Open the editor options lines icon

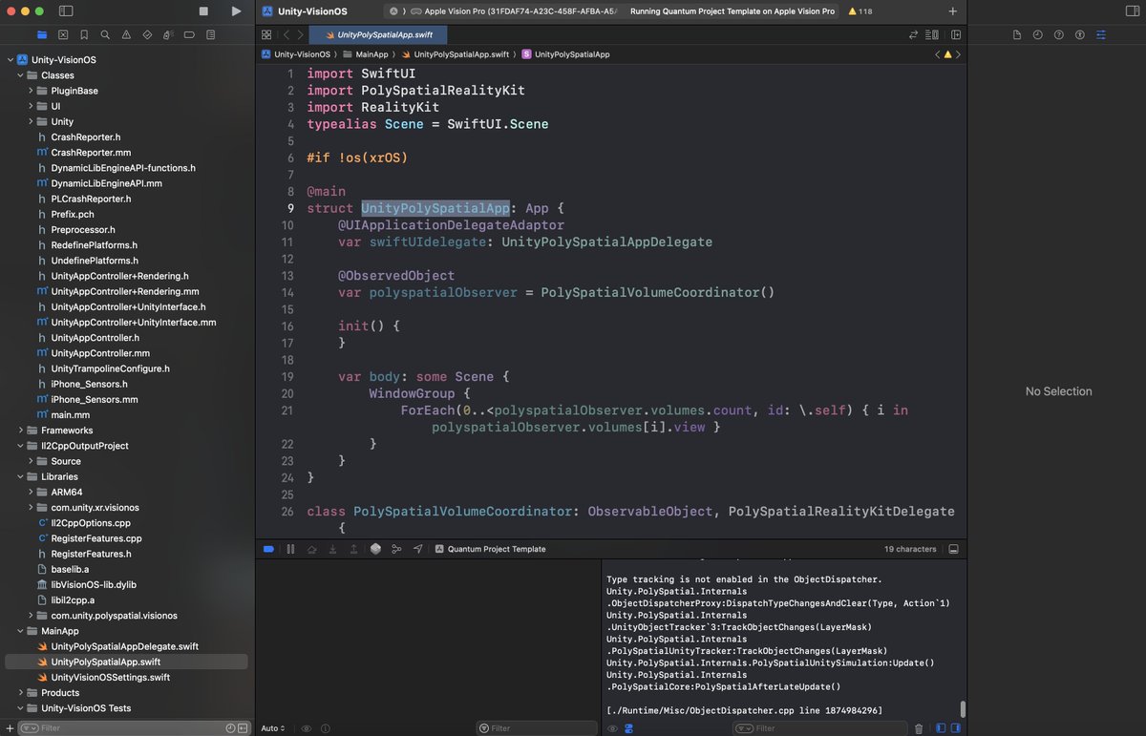click(x=934, y=34)
